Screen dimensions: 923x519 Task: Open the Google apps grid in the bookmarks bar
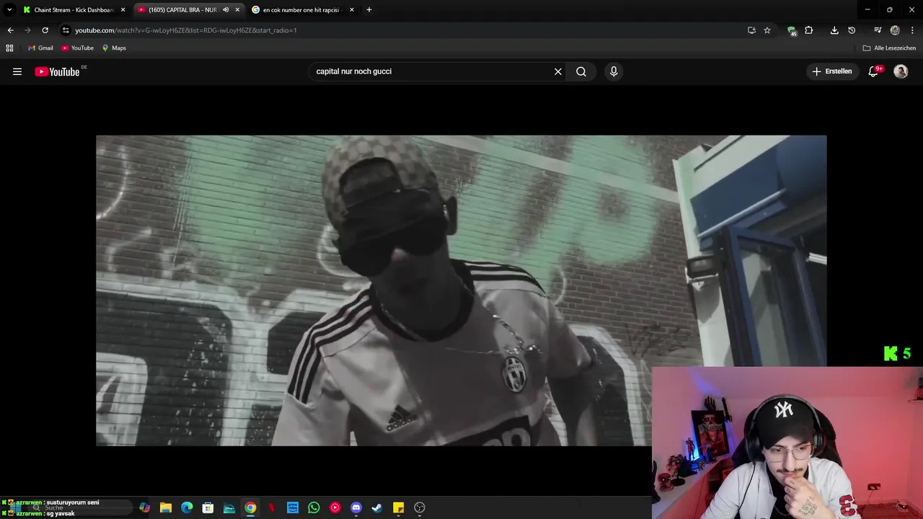click(x=9, y=48)
